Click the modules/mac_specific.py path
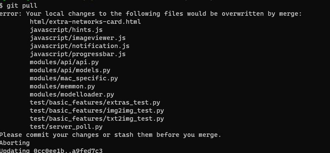The width and height of the screenshot is (330, 153). [x=74, y=79]
